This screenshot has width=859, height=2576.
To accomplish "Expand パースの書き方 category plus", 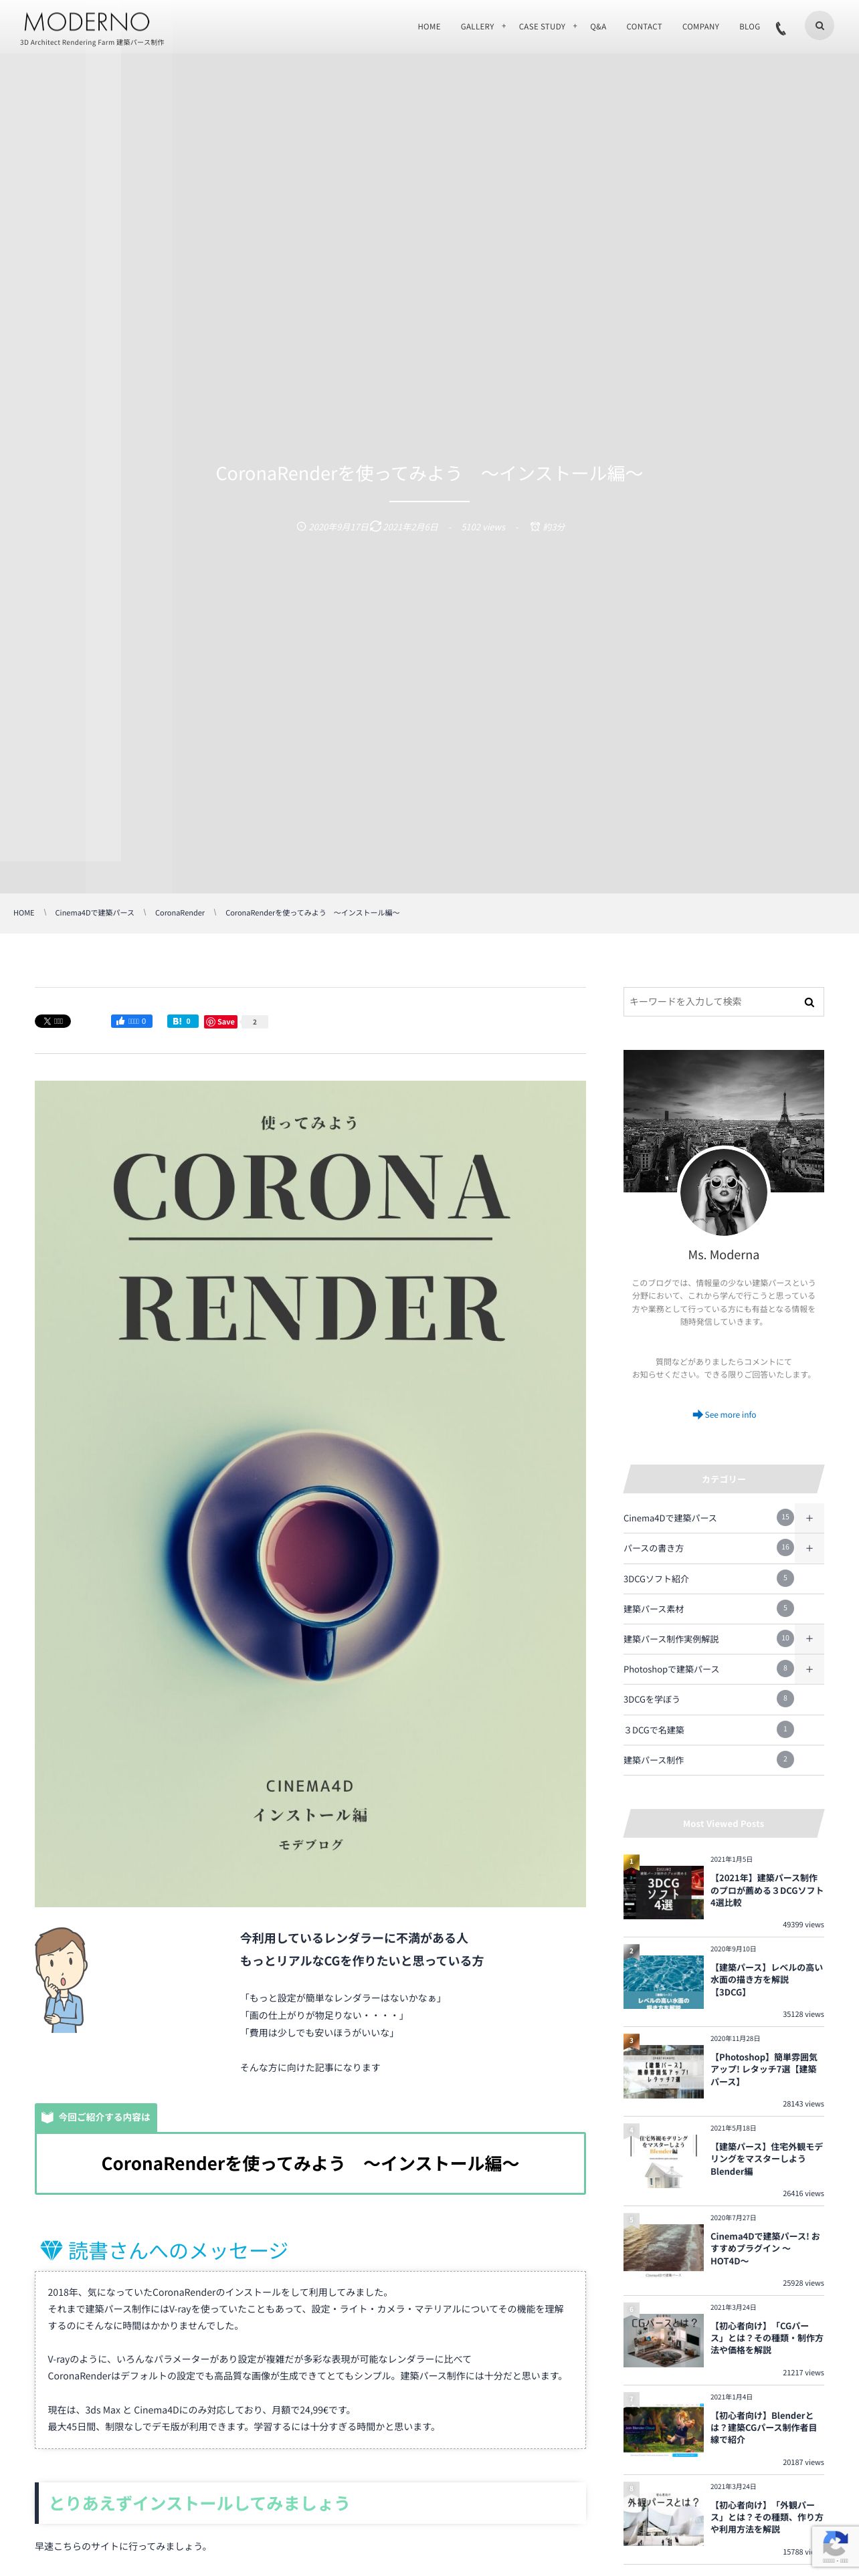I will point(809,1548).
